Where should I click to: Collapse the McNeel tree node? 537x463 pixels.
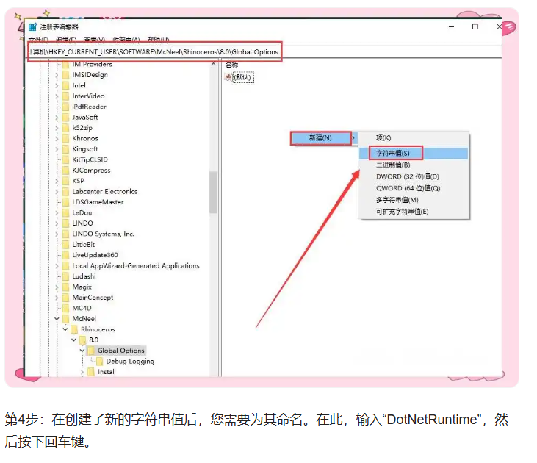point(57,319)
